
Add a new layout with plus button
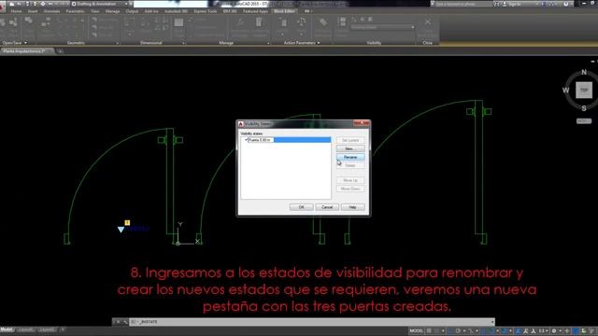click(63, 329)
